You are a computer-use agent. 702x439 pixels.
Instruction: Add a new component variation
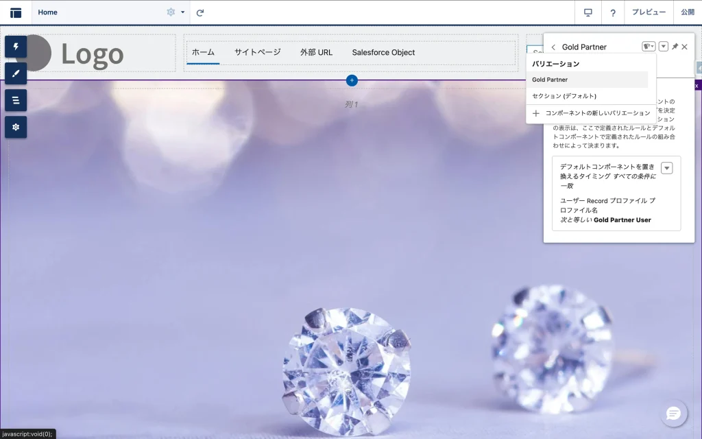[x=591, y=113]
